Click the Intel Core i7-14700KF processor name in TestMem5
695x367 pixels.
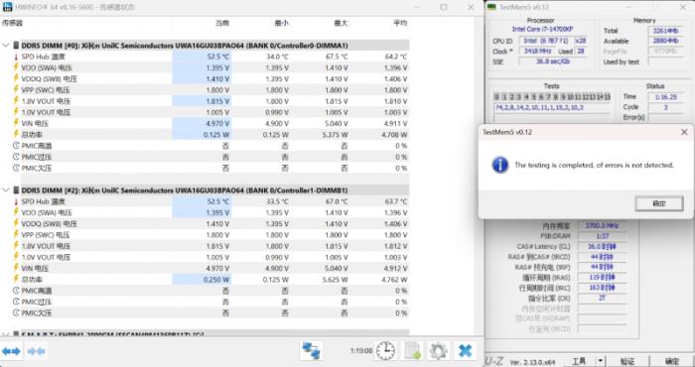tap(542, 29)
